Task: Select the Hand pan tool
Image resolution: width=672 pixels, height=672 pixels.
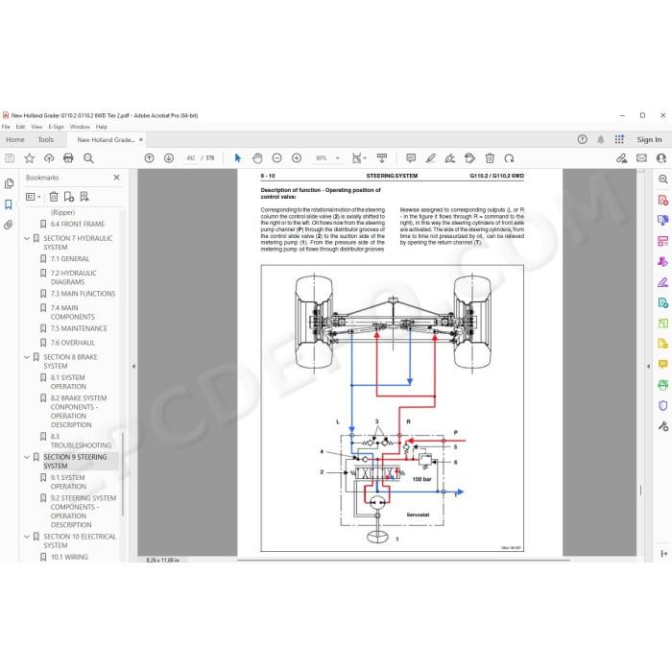Action: click(x=257, y=158)
